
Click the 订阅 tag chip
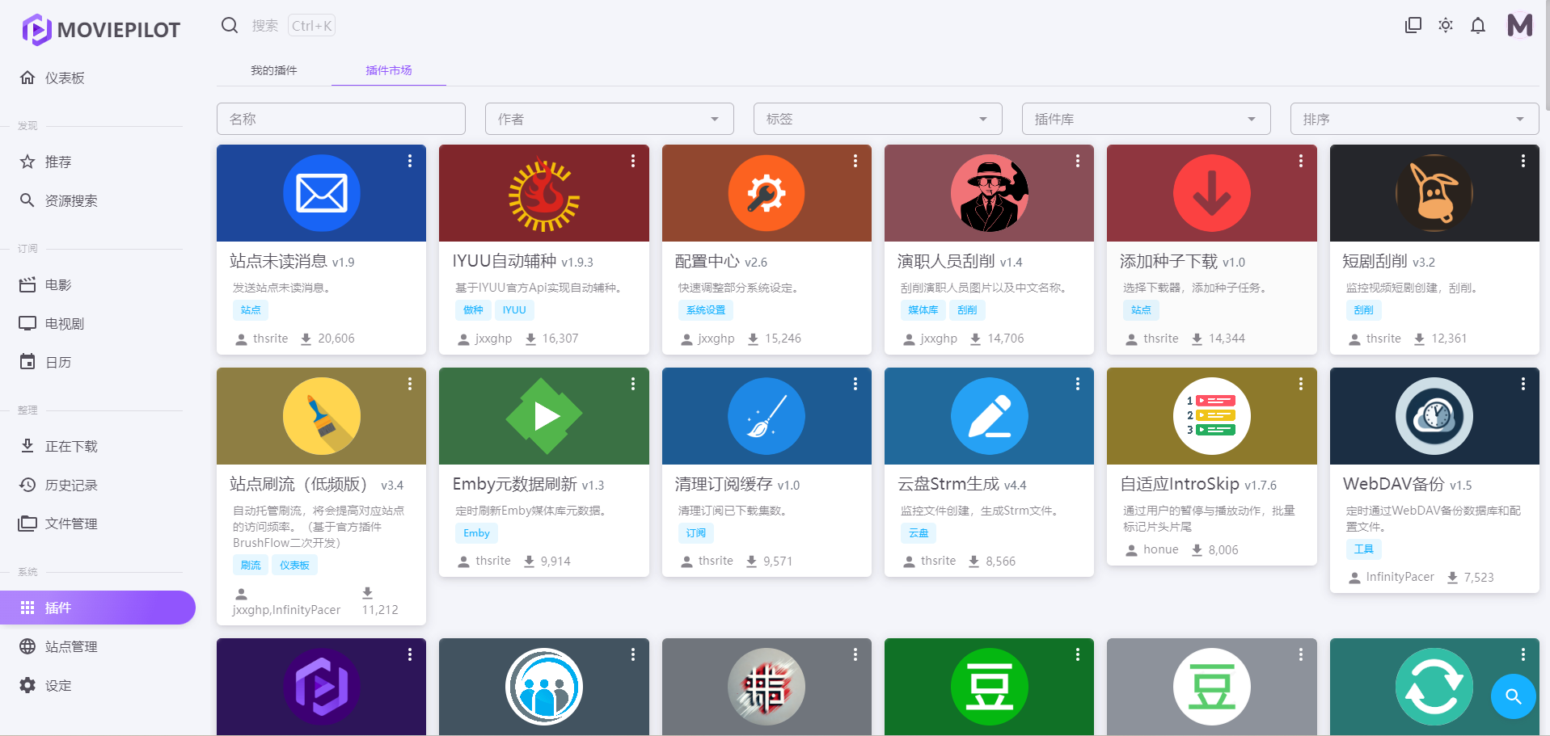click(696, 532)
